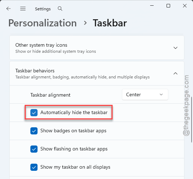Click the search magnifier icon
The image size is (193, 179).
pyautogui.click(x=60, y=9)
